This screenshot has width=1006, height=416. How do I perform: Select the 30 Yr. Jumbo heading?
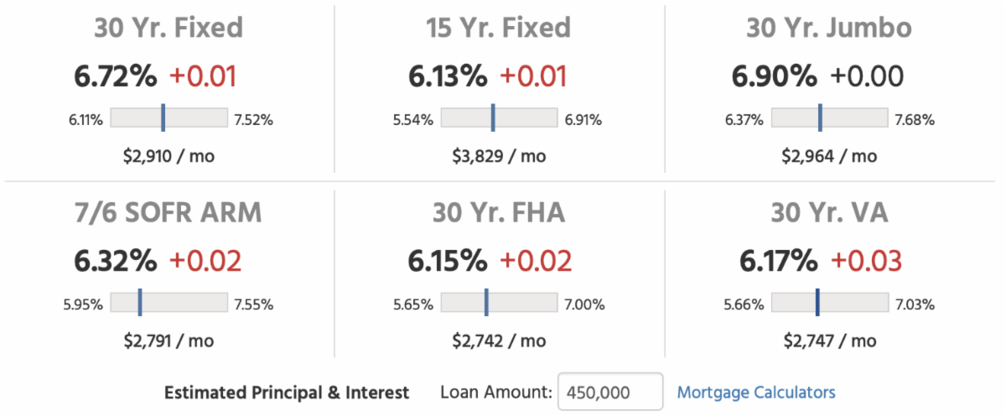(x=829, y=28)
